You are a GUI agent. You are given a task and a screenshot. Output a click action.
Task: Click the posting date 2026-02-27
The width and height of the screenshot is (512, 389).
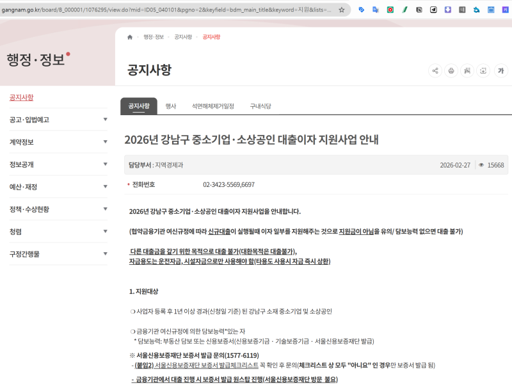455,165
